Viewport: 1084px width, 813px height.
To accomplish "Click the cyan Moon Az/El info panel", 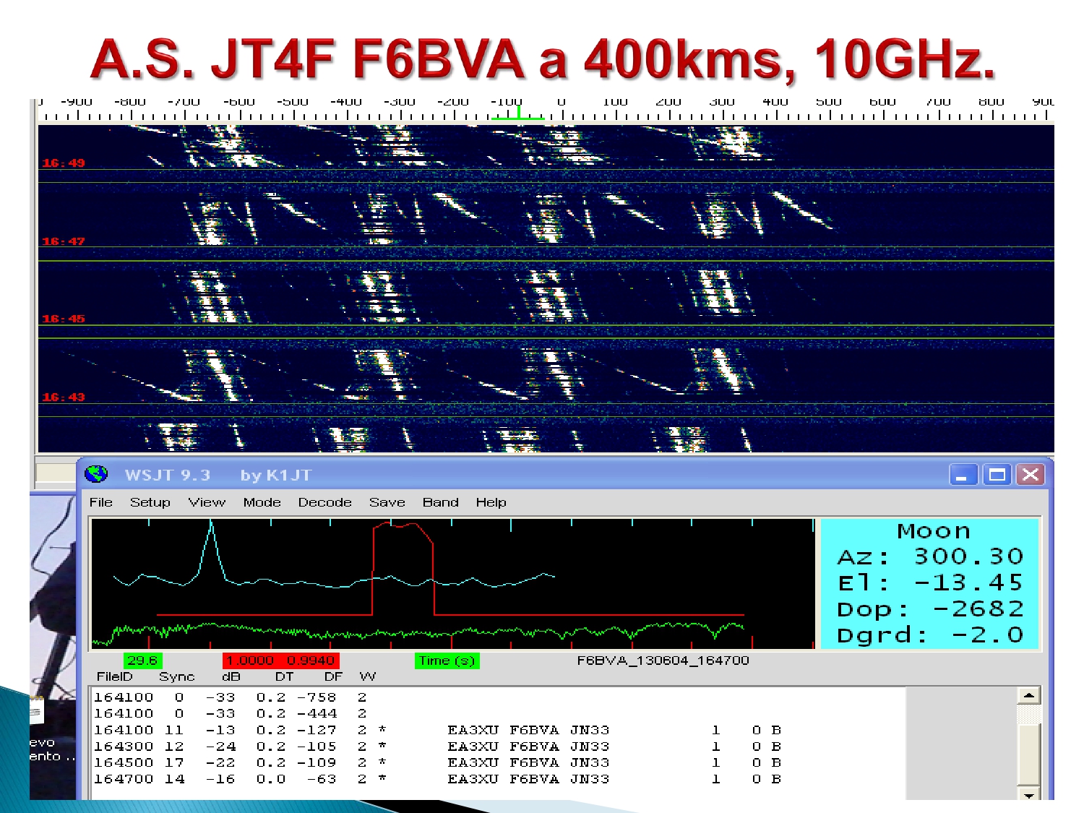I will (x=930, y=583).
